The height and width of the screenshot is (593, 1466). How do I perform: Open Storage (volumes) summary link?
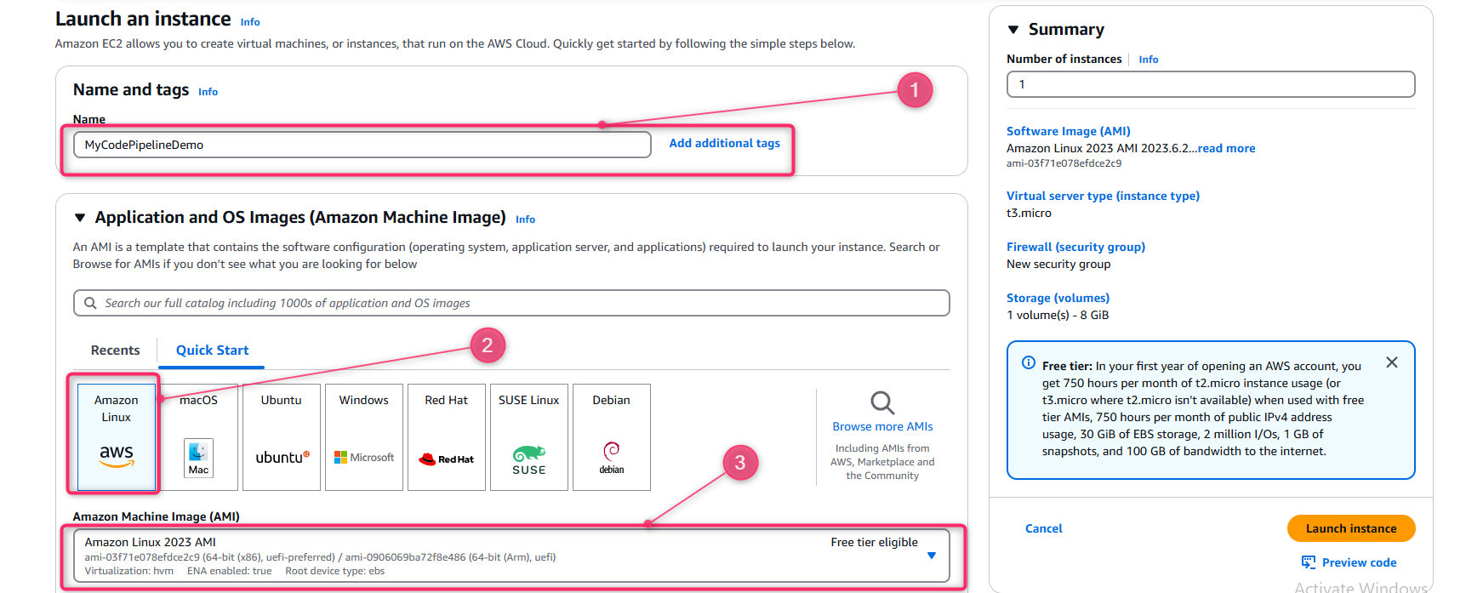(1058, 298)
